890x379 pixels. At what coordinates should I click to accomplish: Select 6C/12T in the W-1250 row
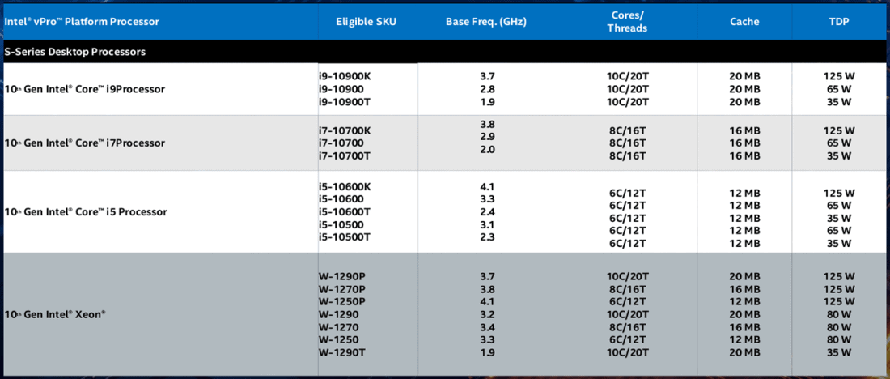(x=628, y=340)
